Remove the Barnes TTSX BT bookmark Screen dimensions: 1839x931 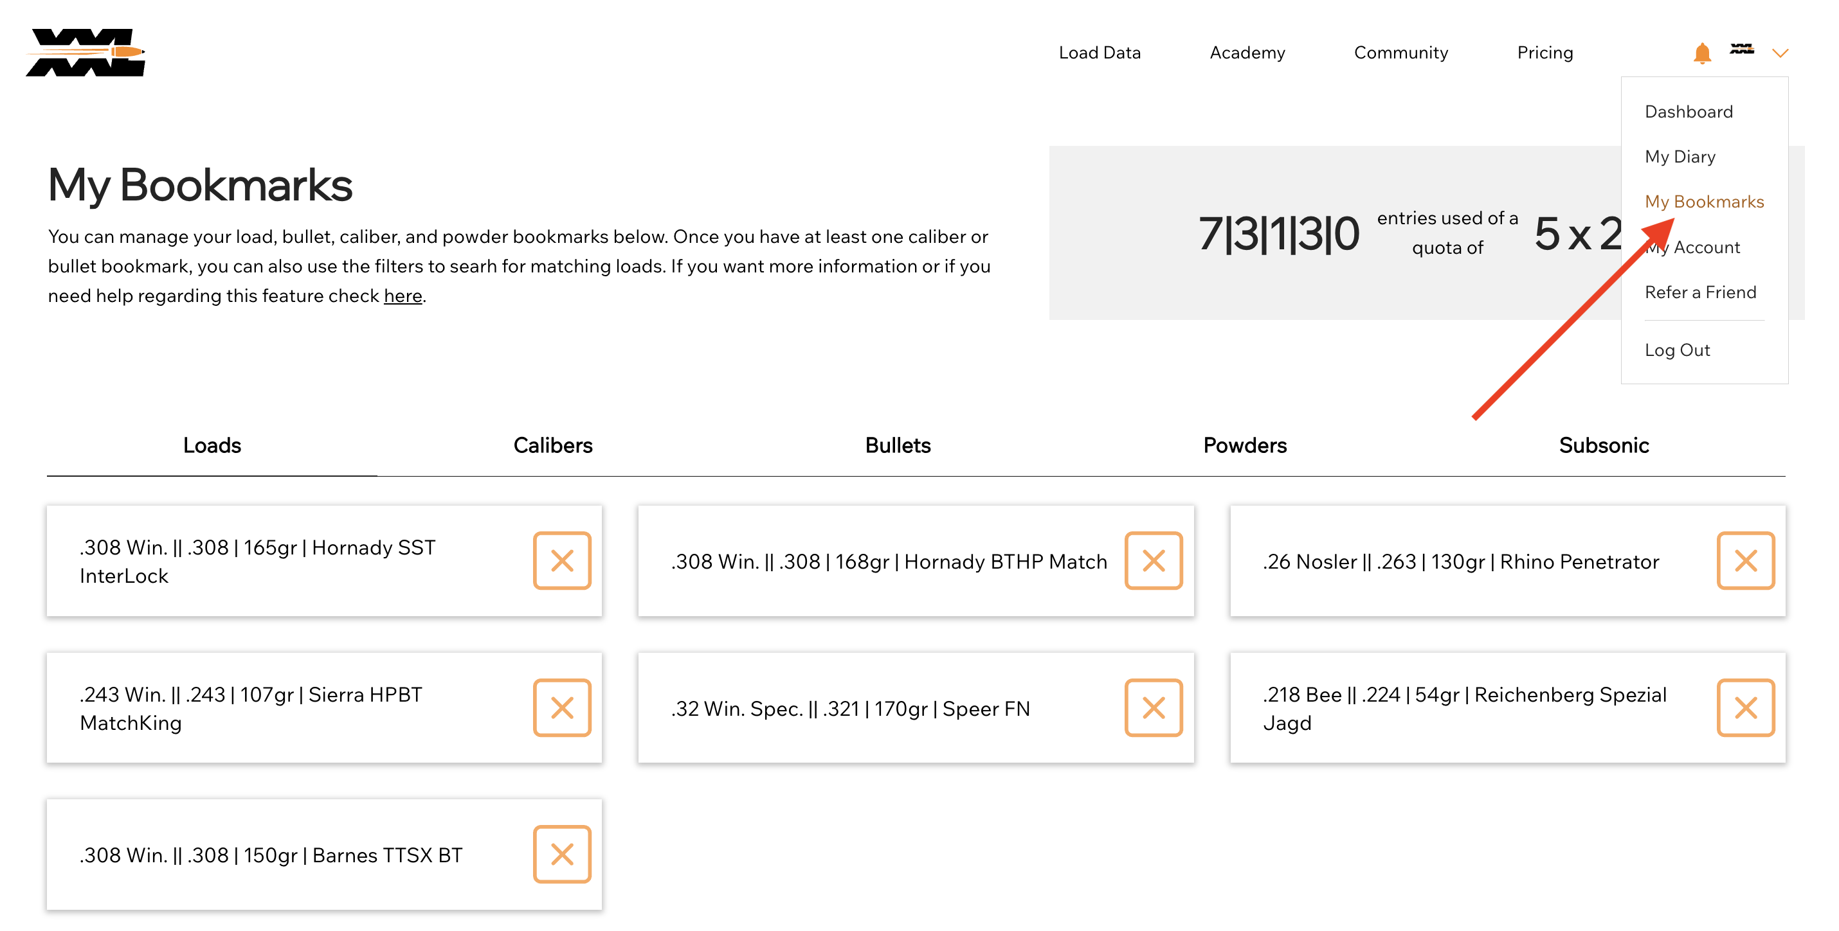(x=562, y=854)
